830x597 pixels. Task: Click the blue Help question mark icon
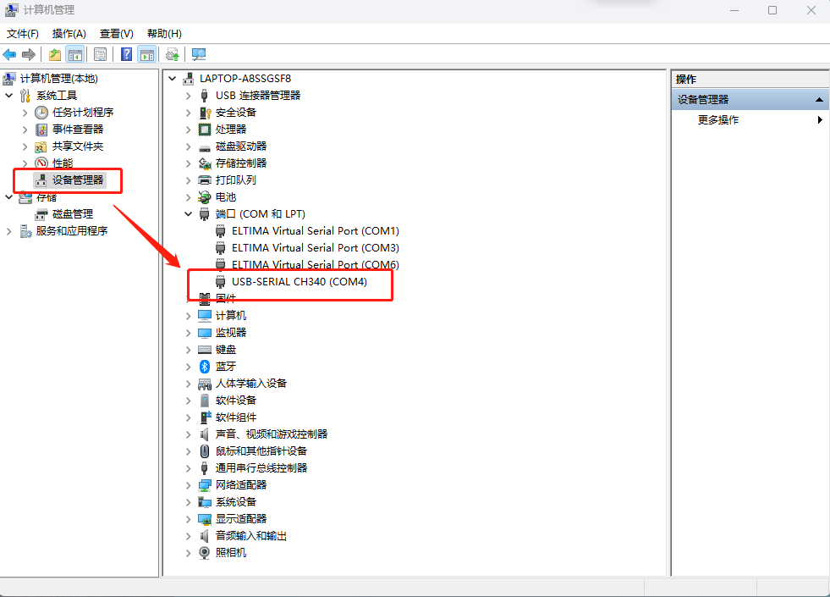coord(127,54)
